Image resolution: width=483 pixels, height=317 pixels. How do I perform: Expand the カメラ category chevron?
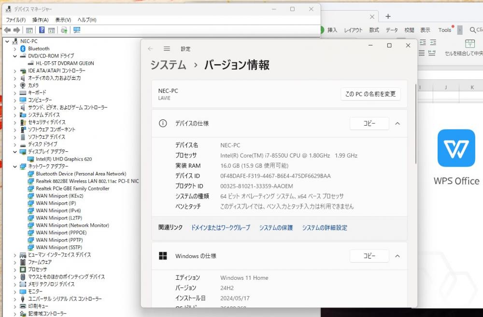pyautogui.click(x=15, y=86)
